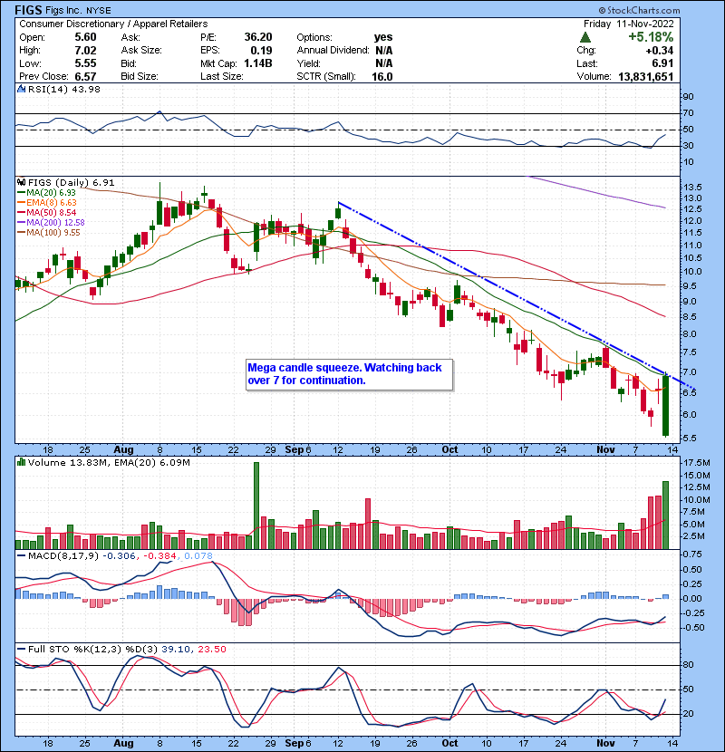Viewport: 725px width, 752px height.
Task: Click the FIGS ticker symbol in header
Action: pyautogui.click(x=29, y=10)
